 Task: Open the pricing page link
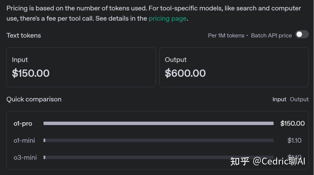(167, 18)
